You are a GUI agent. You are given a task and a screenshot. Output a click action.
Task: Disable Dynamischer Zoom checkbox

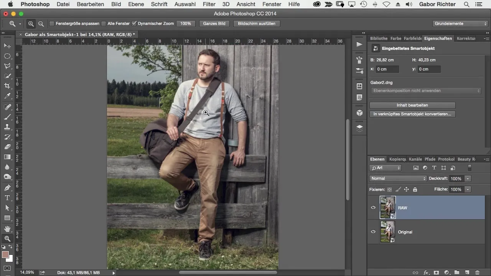pyautogui.click(x=134, y=23)
